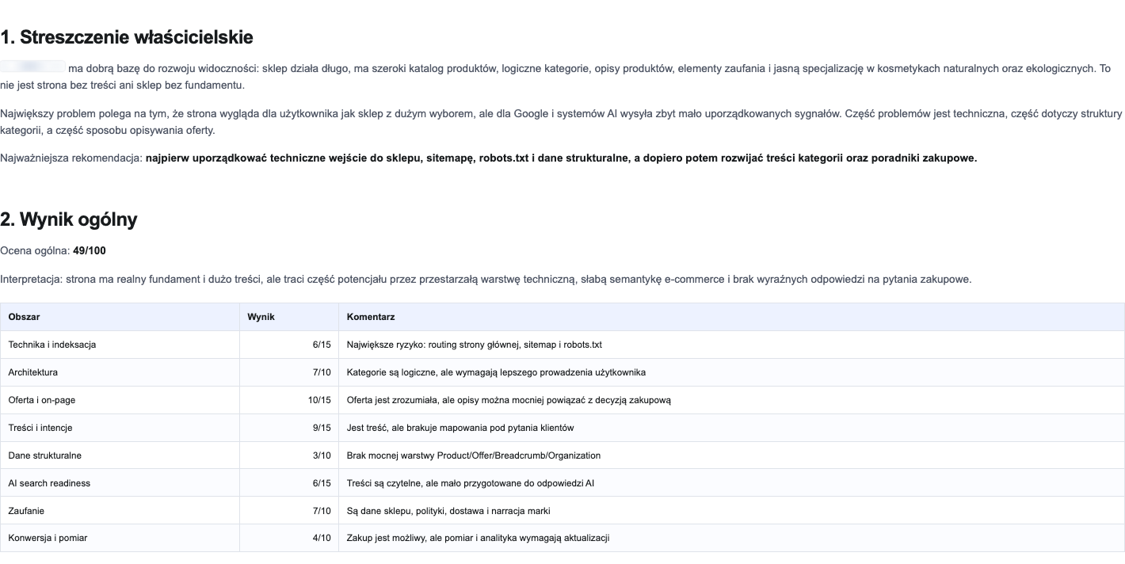The height and width of the screenshot is (564, 1125).
Task: Click the overall score '49/100'
Action: click(89, 250)
